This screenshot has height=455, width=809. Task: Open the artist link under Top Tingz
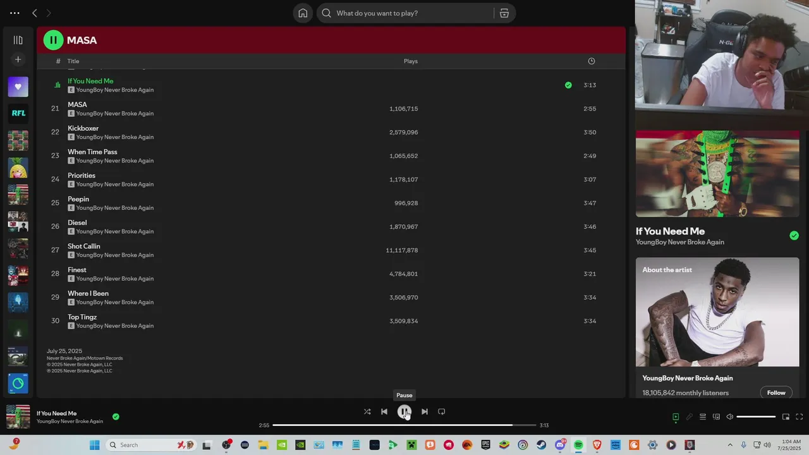click(x=115, y=326)
